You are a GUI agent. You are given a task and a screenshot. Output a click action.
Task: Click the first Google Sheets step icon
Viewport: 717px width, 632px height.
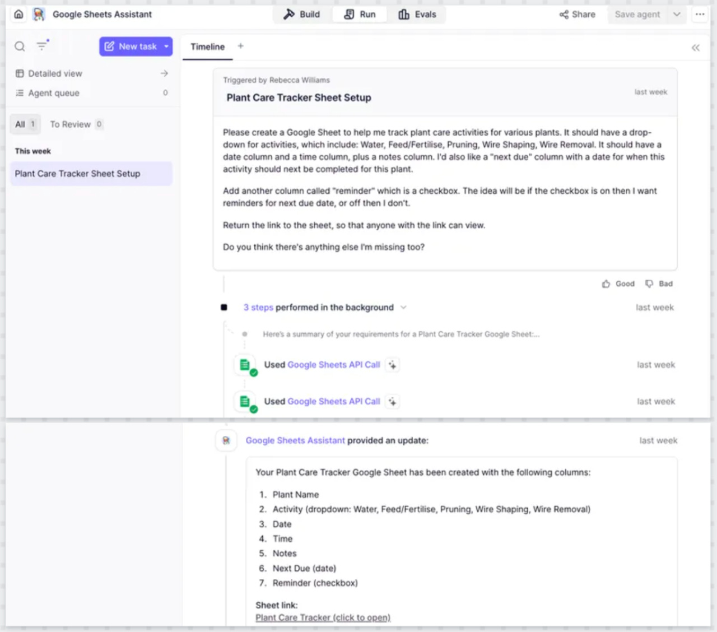click(x=245, y=365)
